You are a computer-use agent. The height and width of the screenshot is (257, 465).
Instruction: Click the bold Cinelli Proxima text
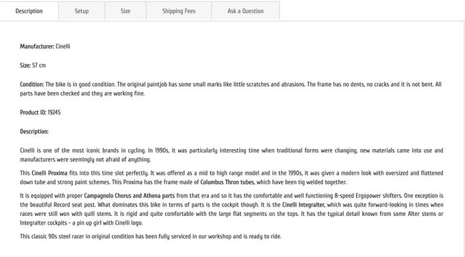pos(50,173)
